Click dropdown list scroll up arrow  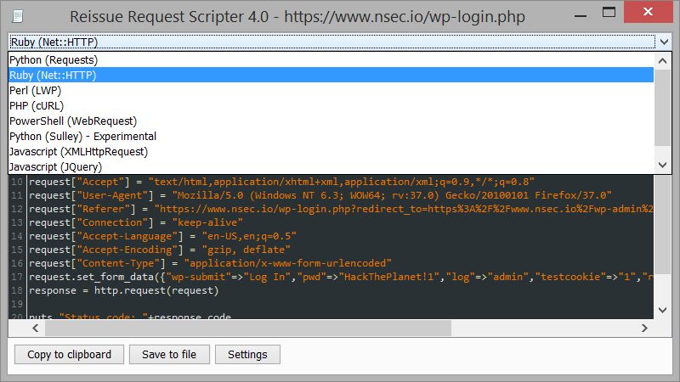point(663,60)
